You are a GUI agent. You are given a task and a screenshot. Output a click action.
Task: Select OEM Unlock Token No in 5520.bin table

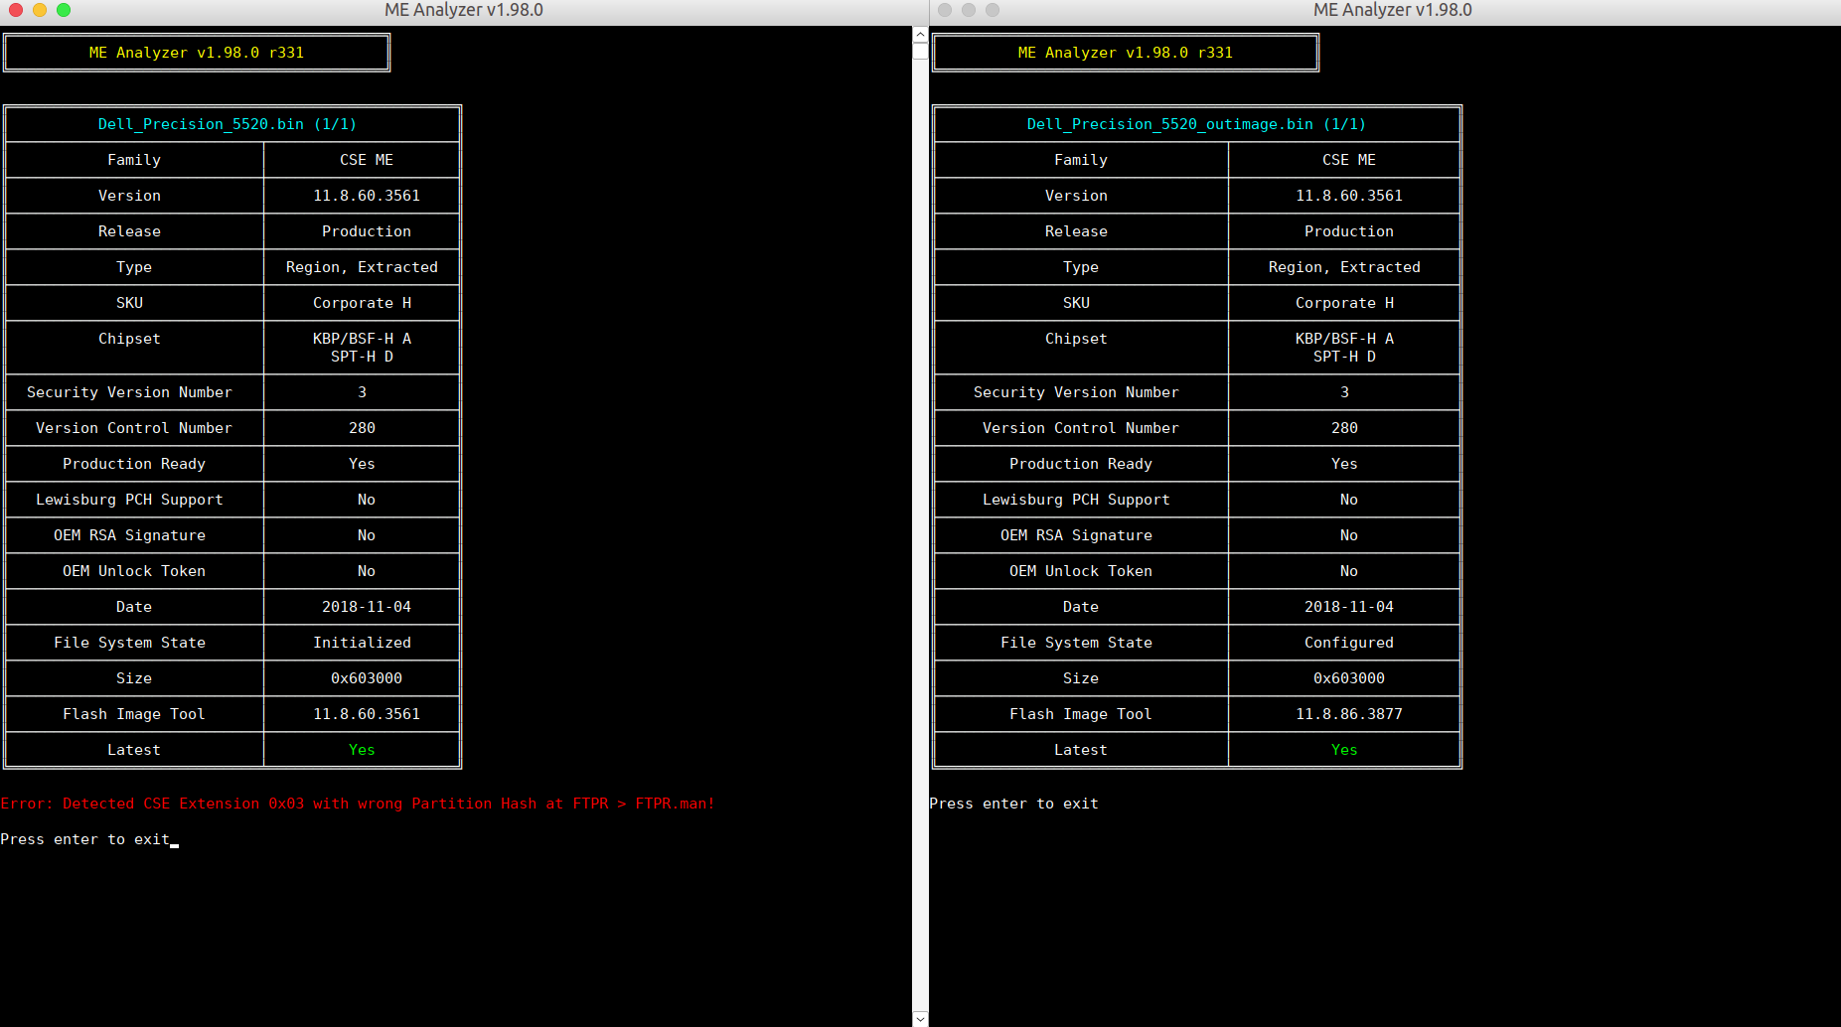[367, 571]
